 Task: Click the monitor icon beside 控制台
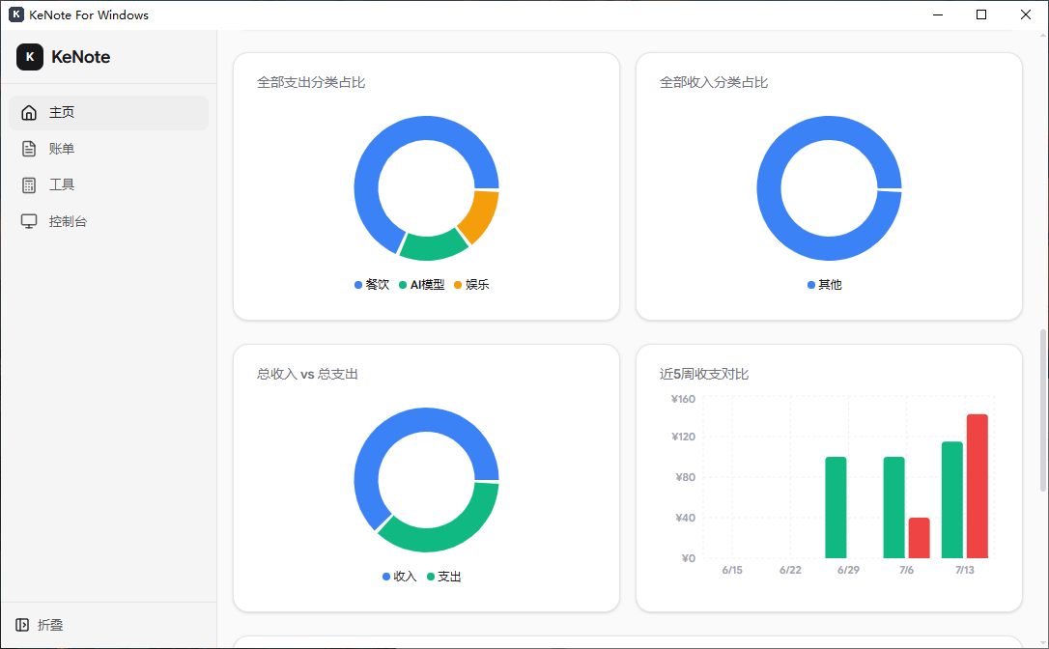click(29, 221)
